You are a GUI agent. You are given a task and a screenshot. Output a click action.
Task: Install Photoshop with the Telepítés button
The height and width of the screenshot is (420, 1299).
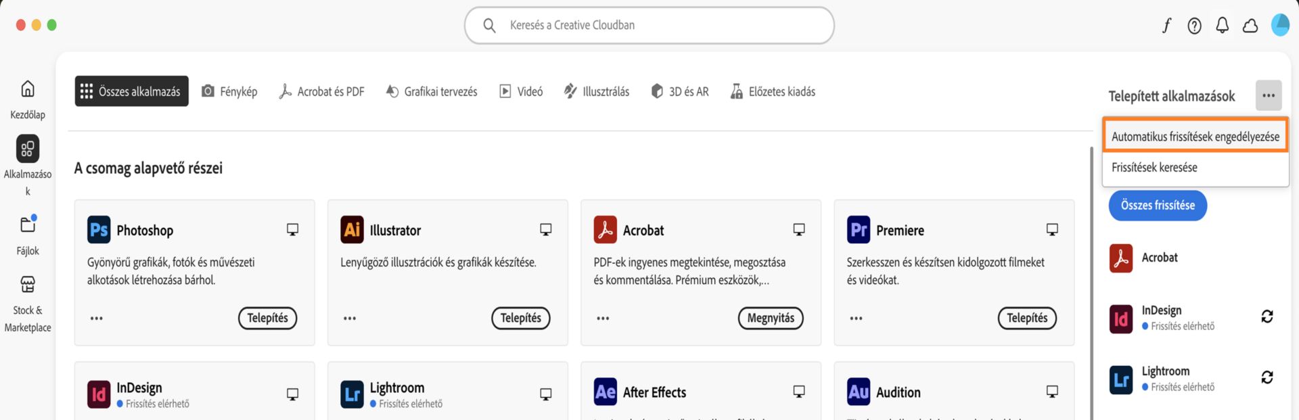[x=267, y=318]
